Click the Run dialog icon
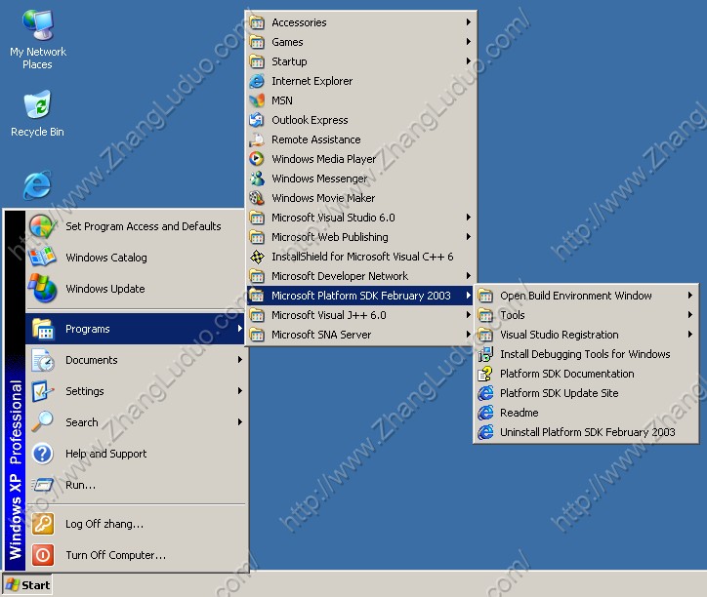The width and height of the screenshot is (707, 597). pyautogui.click(x=43, y=485)
